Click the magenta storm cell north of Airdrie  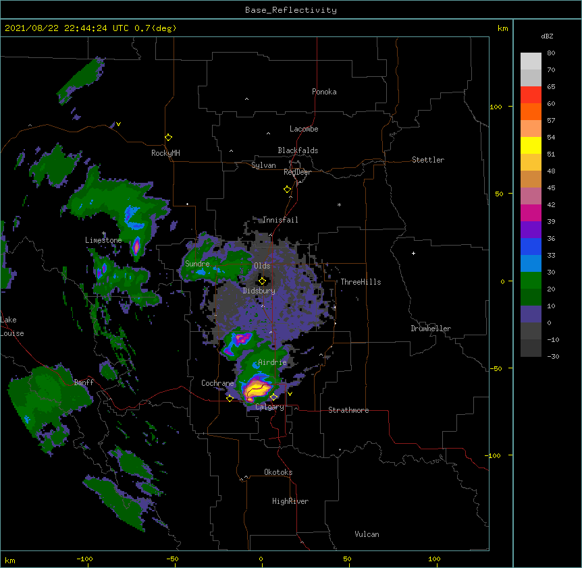[x=242, y=338]
